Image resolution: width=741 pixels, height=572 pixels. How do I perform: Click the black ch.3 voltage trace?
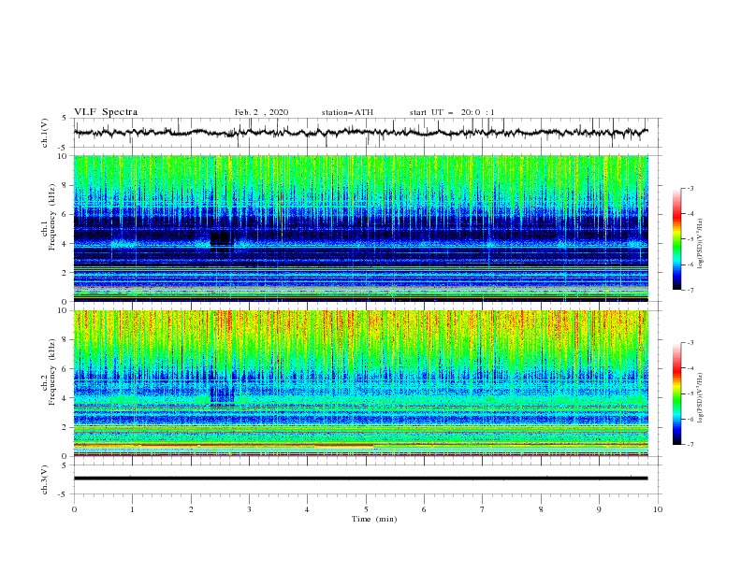pos(360,479)
